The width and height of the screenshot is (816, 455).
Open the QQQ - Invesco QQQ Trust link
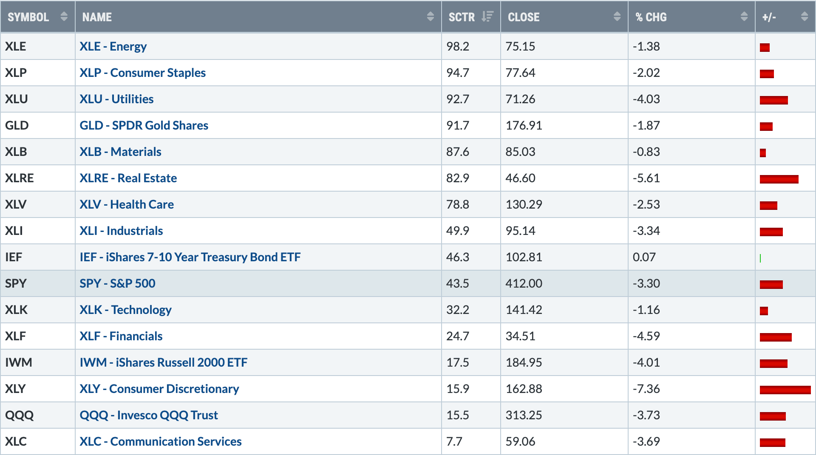click(x=149, y=415)
